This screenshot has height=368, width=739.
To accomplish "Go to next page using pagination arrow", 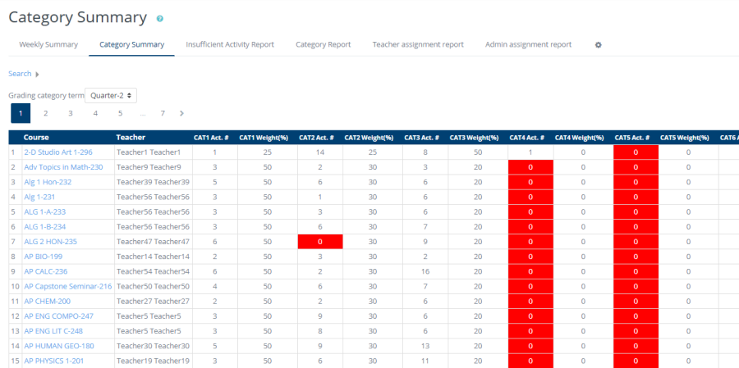I will tap(181, 113).
